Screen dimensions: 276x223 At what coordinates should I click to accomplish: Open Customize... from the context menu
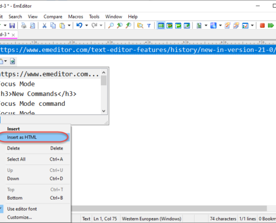pos(35,217)
